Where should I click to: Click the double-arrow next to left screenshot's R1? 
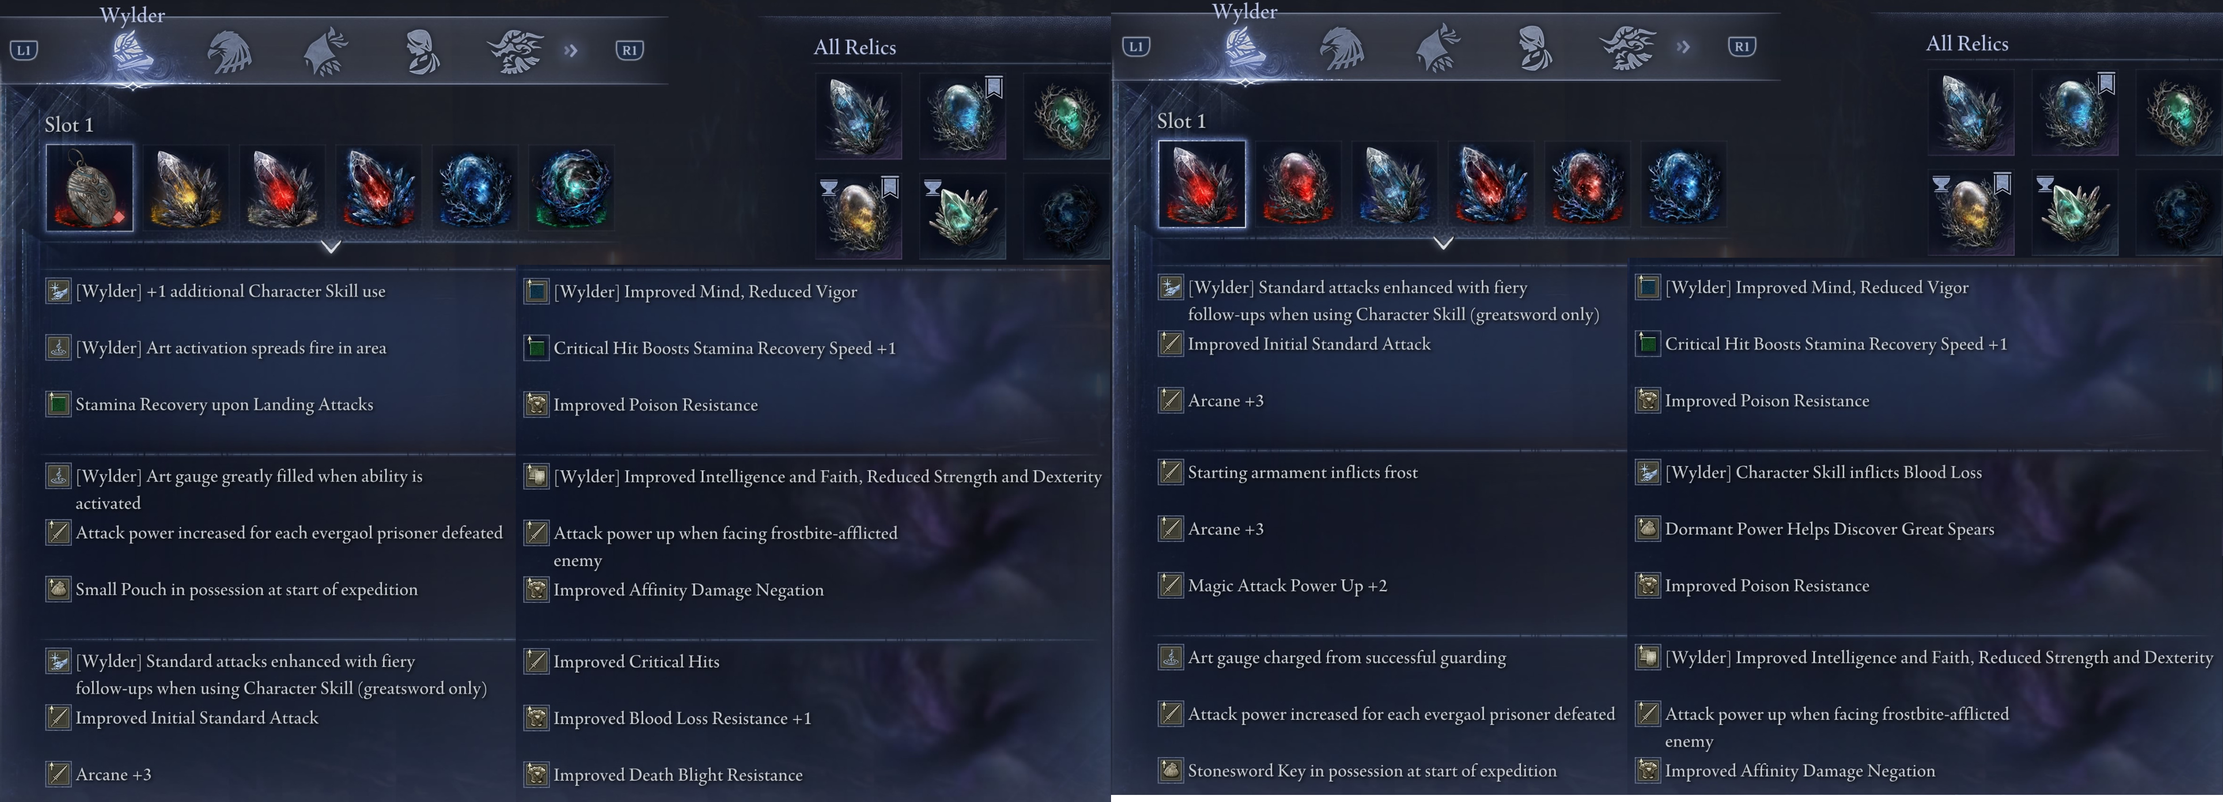[571, 50]
